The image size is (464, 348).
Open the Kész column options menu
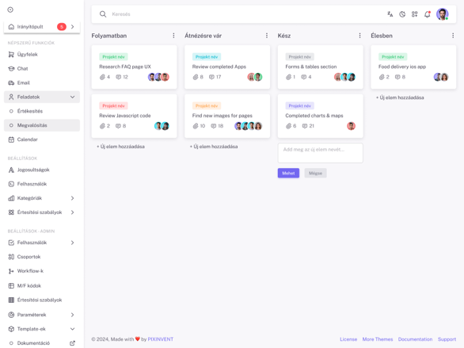(x=359, y=36)
